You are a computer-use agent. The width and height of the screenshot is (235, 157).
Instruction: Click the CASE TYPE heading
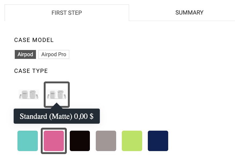click(x=31, y=71)
